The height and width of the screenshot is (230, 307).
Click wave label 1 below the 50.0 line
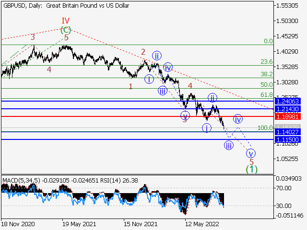[x=130, y=86]
